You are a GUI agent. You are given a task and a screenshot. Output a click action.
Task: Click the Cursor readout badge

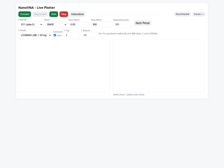tap(199, 14)
